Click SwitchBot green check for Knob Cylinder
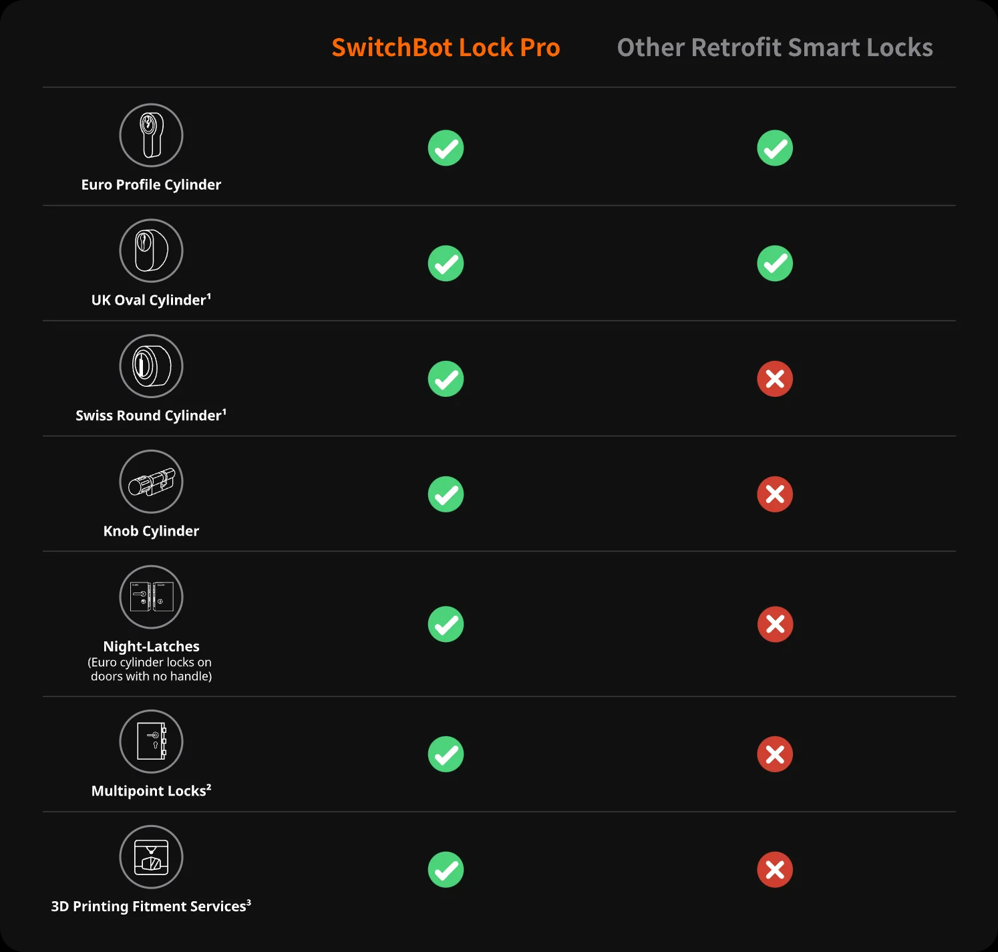The width and height of the screenshot is (998, 952). pyautogui.click(x=446, y=494)
